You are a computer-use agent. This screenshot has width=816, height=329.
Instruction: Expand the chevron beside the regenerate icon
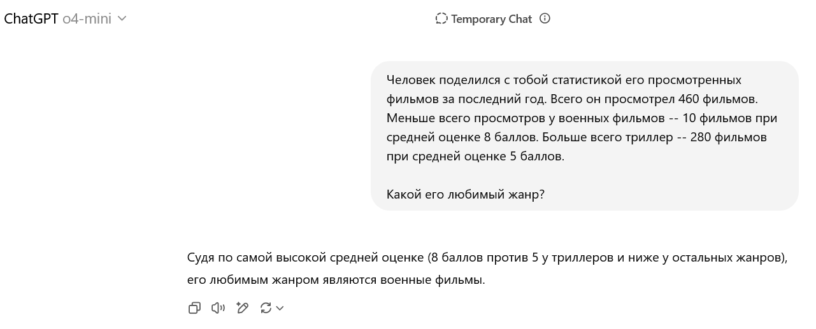click(280, 309)
